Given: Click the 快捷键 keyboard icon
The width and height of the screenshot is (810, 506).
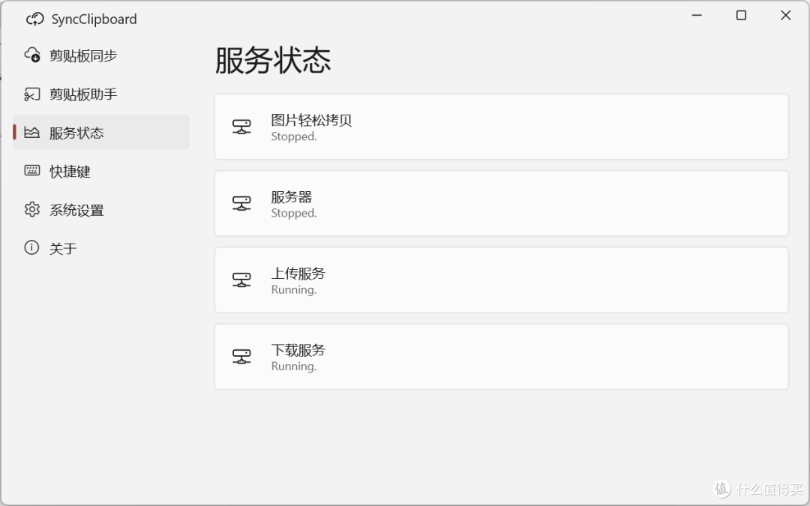Looking at the screenshot, I should pyautogui.click(x=31, y=171).
